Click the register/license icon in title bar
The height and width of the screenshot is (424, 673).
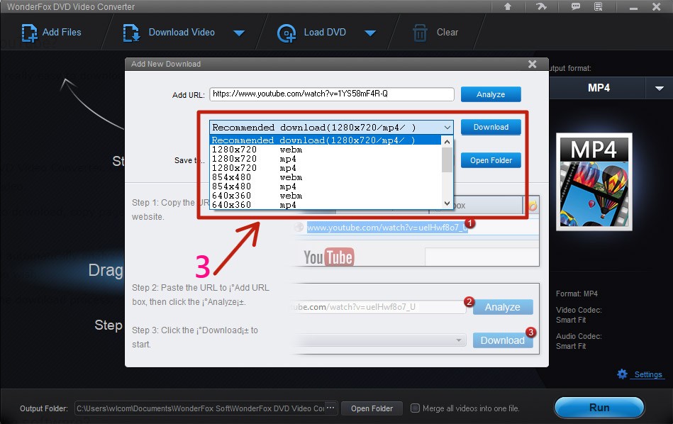599,7
